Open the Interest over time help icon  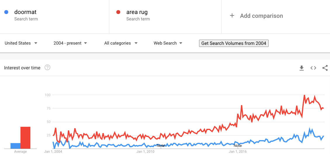click(x=47, y=68)
